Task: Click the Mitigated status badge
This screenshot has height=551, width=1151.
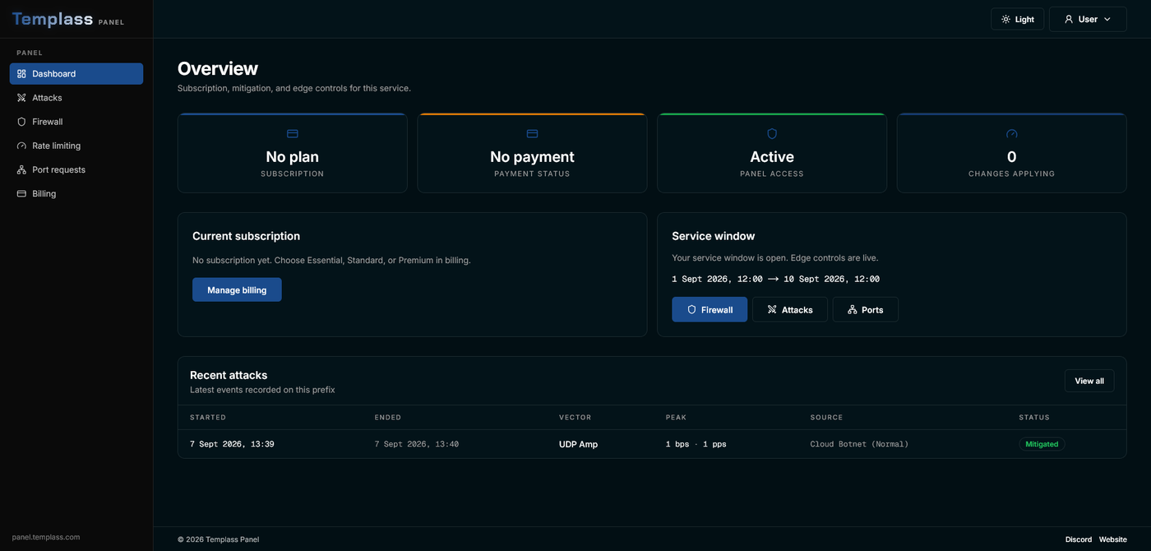Action: pyautogui.click(x=1042, y=444)
